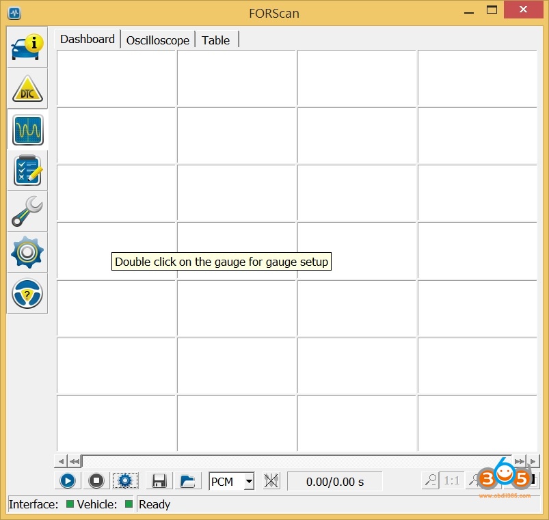Jump to timeline end with double-right arrow
The image size is (549, 520).
(519, 461)
